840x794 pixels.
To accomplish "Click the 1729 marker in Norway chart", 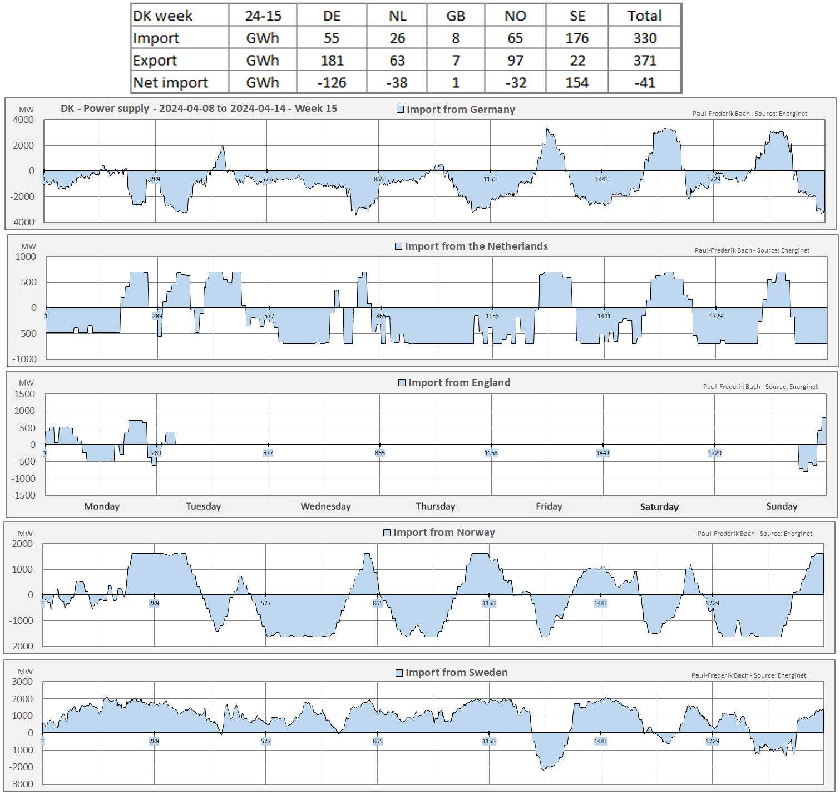I will click(x=713, y=603).
